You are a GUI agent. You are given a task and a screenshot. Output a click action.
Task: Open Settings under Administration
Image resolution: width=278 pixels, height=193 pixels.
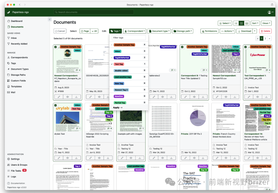15,159
